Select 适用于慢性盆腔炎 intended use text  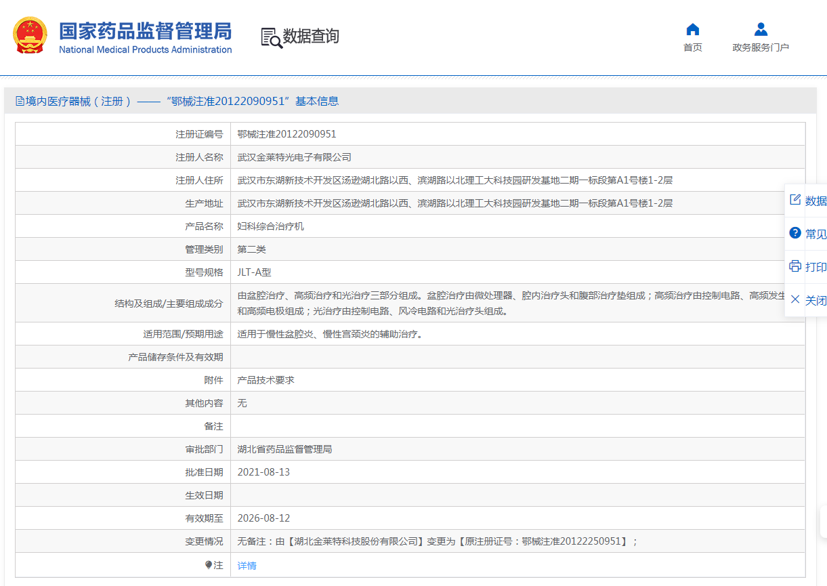(331, 334)
